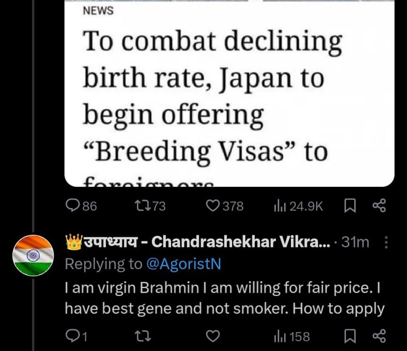Open the Indian flag profile avatar

tap(32, 255)
